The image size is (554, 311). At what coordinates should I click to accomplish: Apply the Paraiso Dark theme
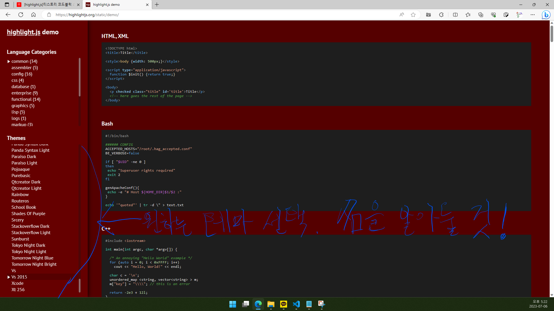coord(24,157)
